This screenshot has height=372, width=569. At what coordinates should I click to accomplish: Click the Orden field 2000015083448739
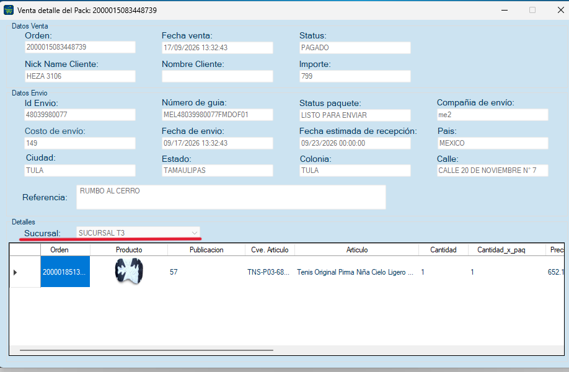[x=80, y=47]
